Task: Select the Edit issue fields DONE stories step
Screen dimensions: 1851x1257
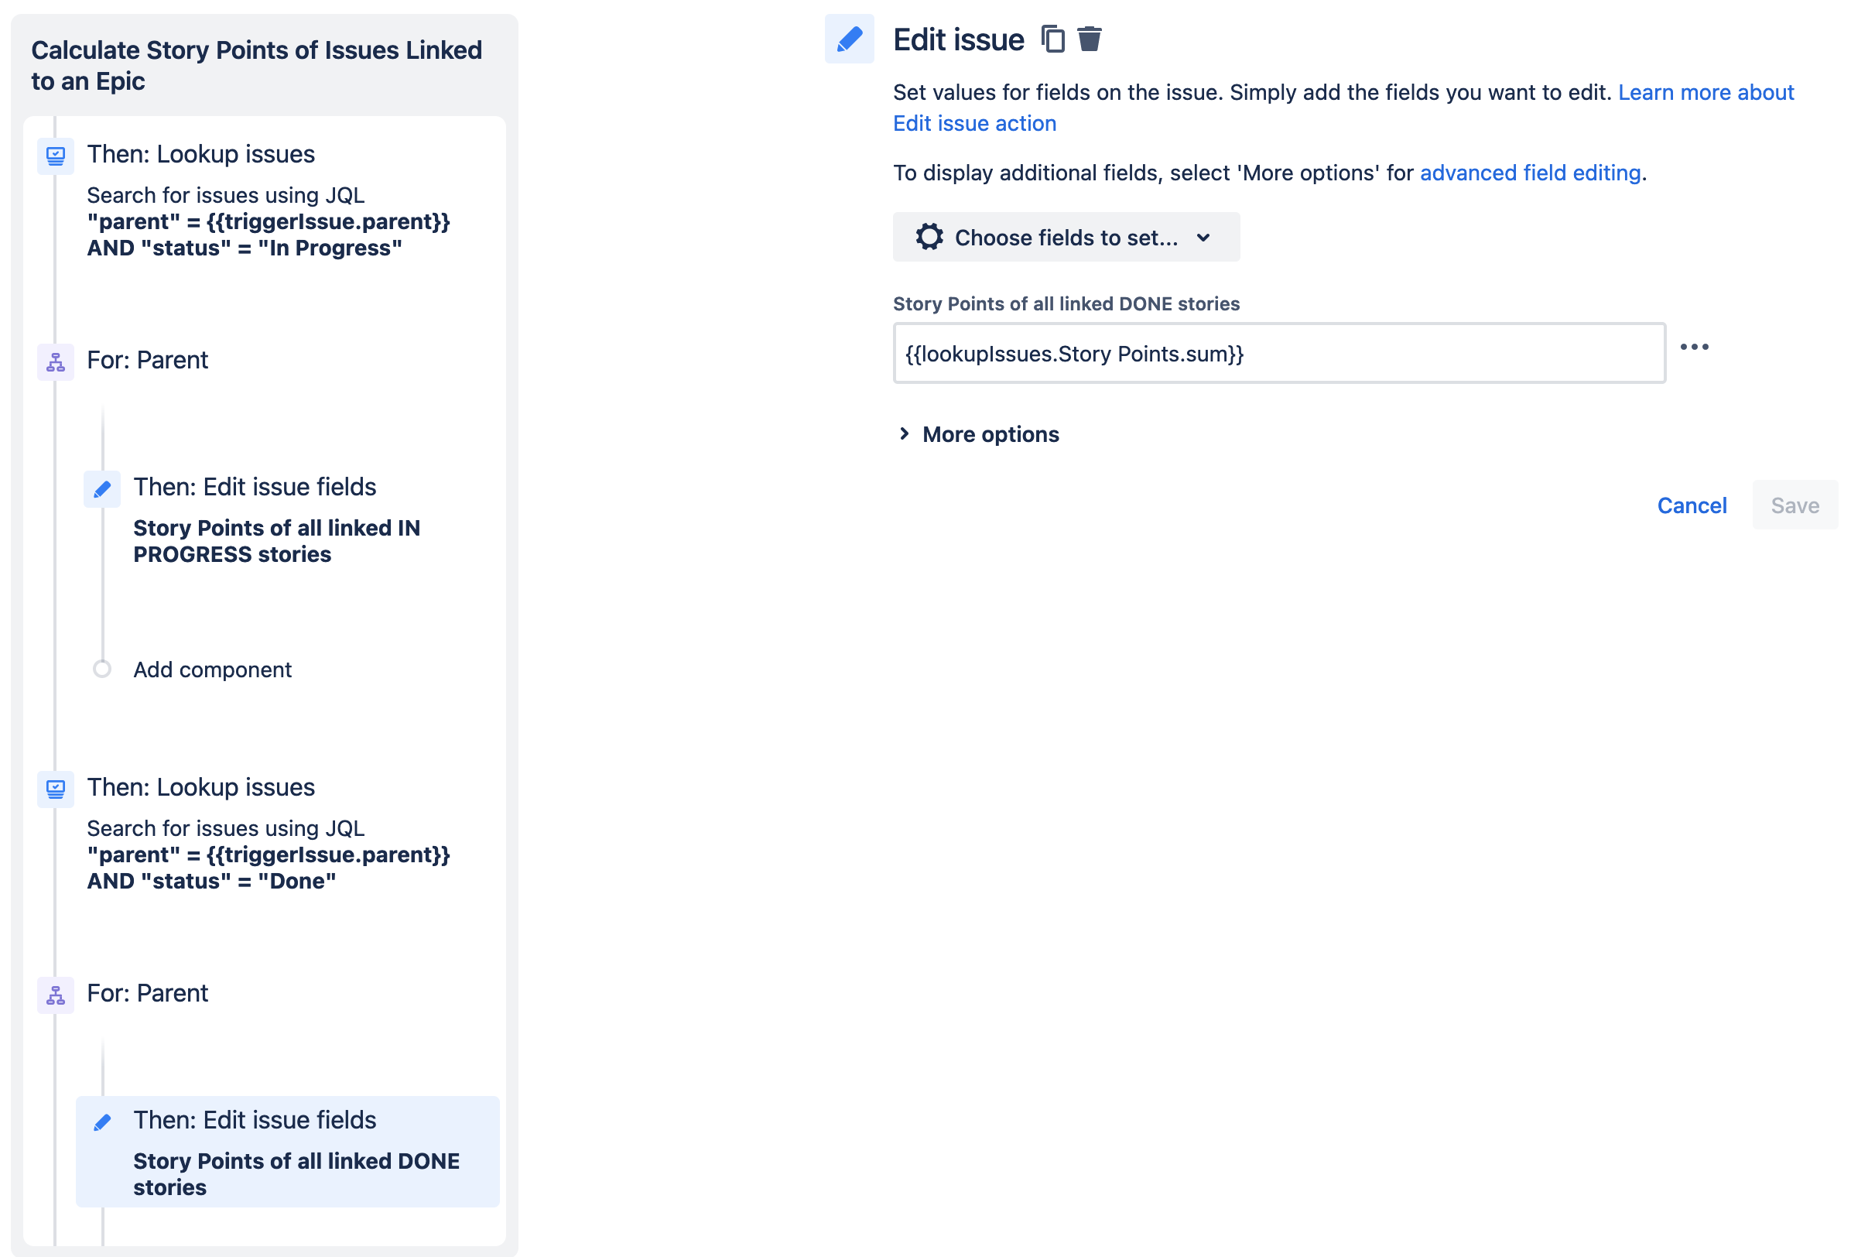Action: pos(288,1151)
